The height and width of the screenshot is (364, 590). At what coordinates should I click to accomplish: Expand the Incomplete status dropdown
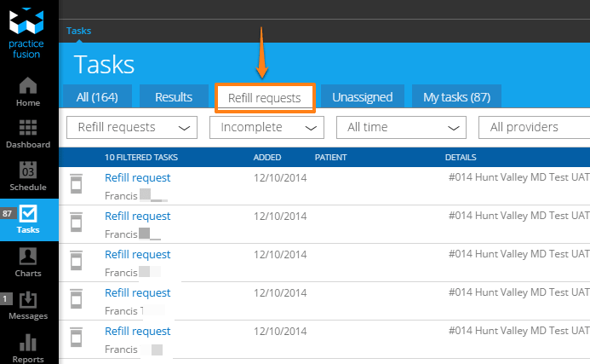[267, 127]
